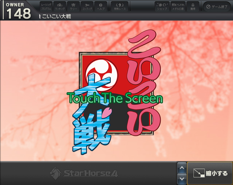Open the ヘルプ help icon

click(x=100, y=7)
